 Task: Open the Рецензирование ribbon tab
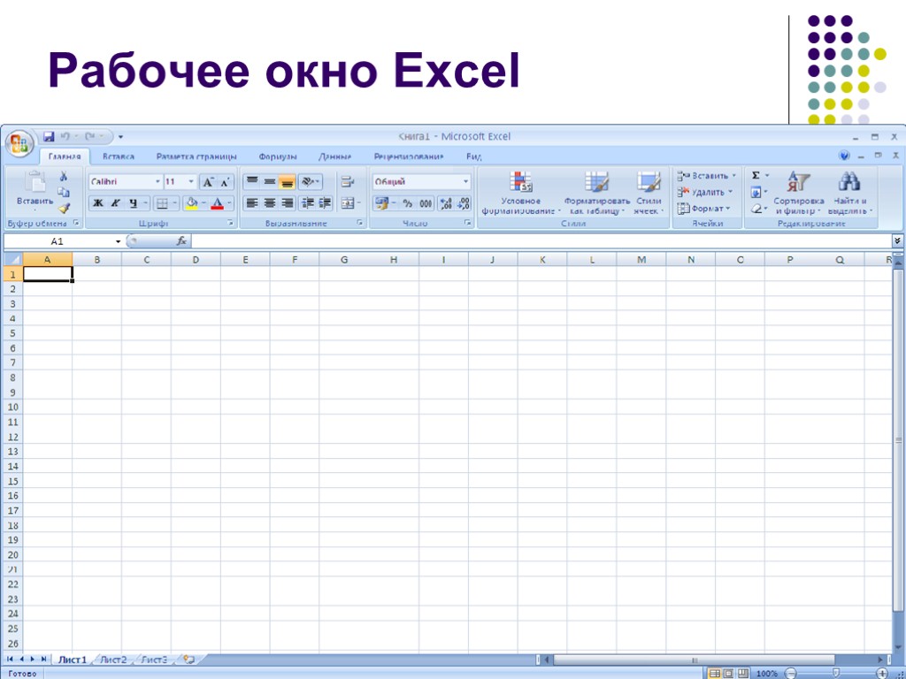click(x=409, y=156)
